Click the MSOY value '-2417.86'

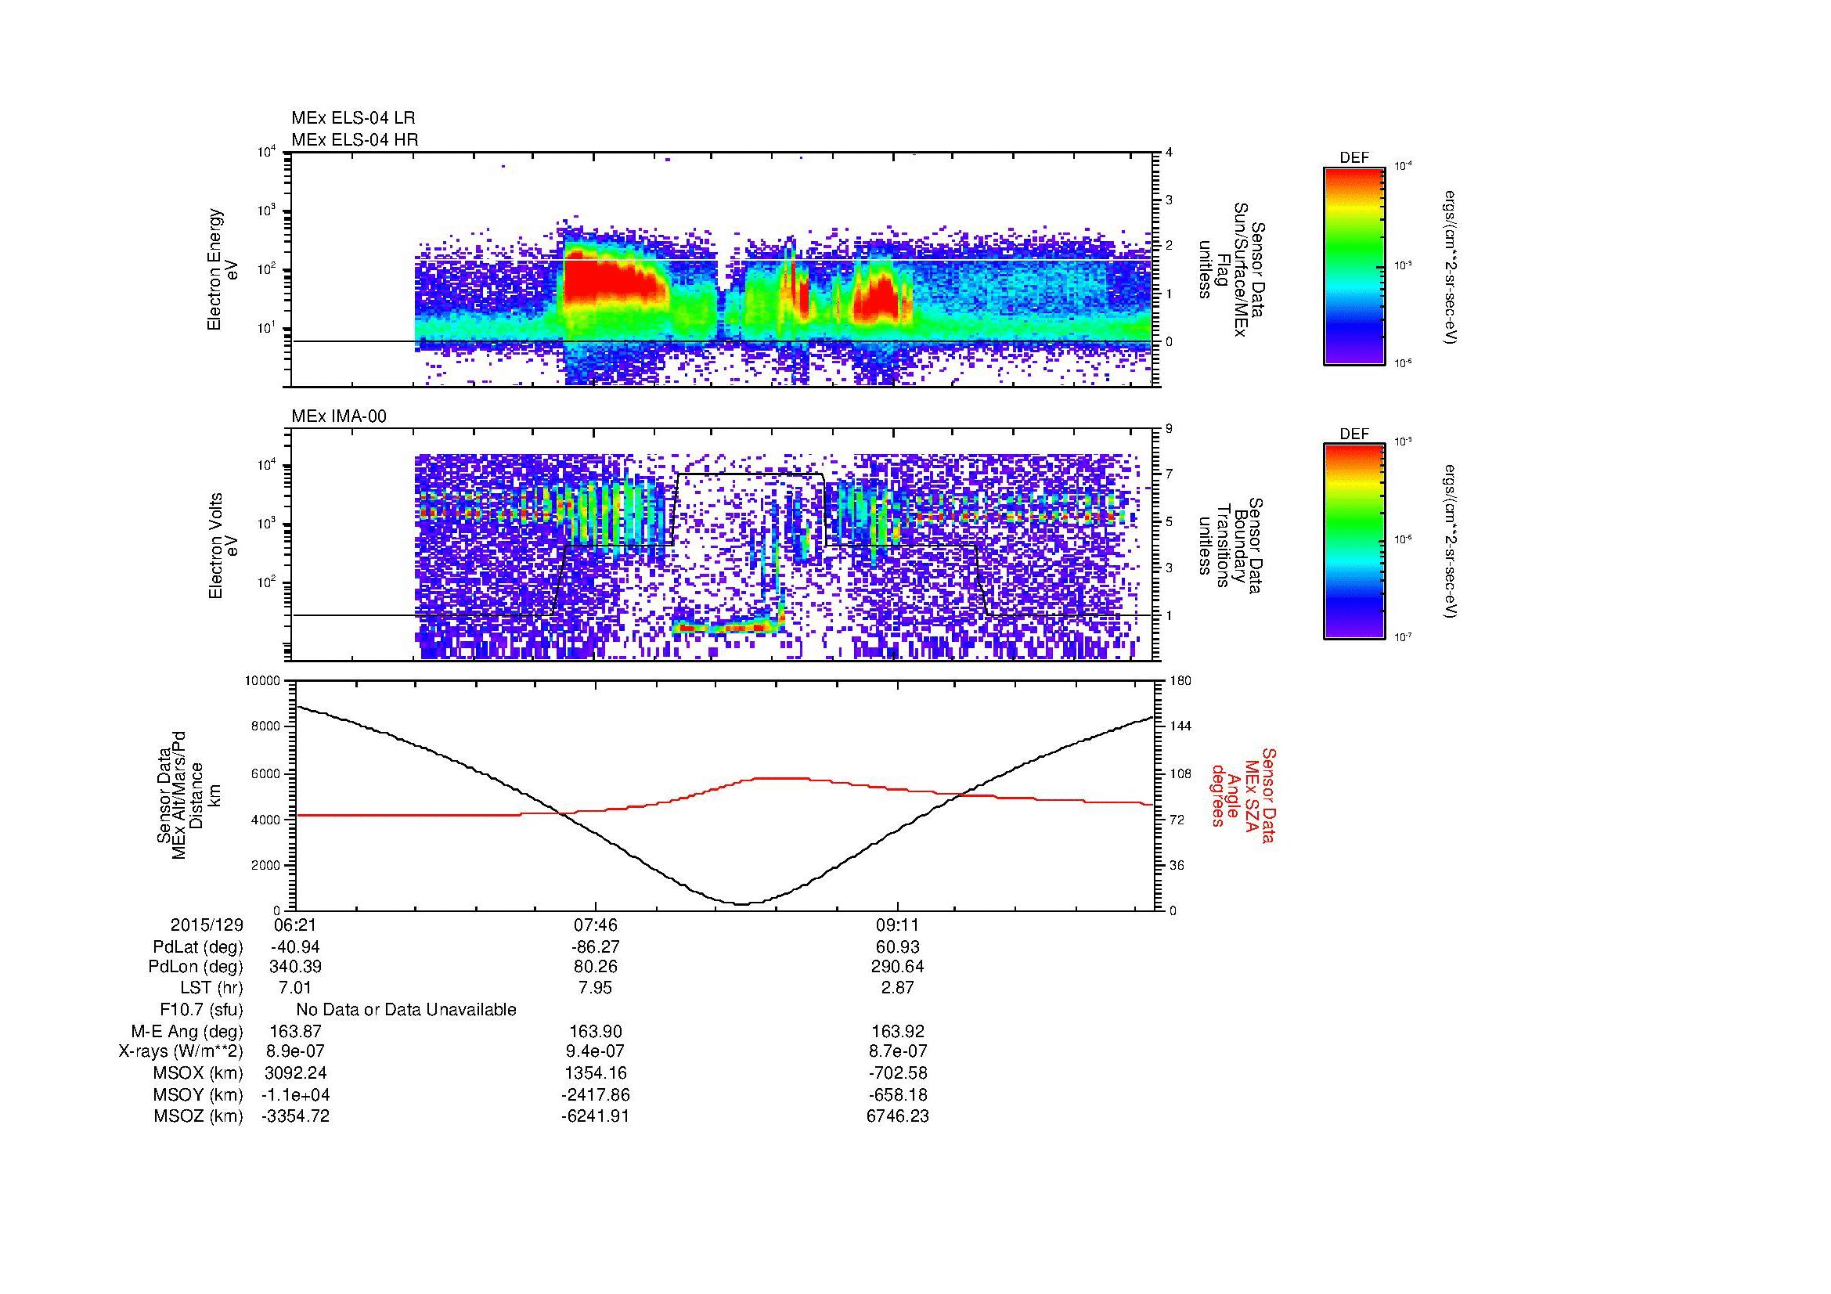coord(596,1094)
